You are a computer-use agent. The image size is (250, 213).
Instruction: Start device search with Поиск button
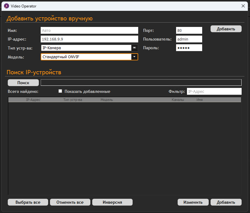23,83
